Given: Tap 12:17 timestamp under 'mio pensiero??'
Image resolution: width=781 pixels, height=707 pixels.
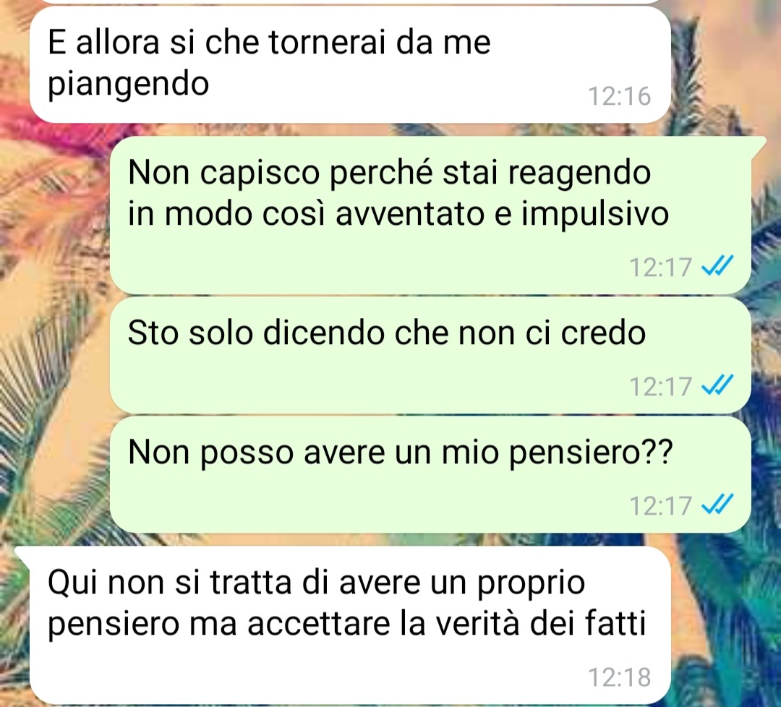Looking at the screenshot, I should point(661,505).
